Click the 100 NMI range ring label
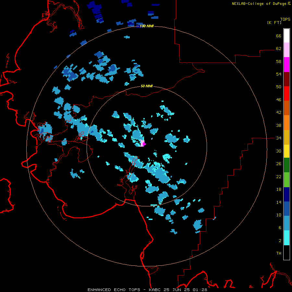 coord(147,26)
